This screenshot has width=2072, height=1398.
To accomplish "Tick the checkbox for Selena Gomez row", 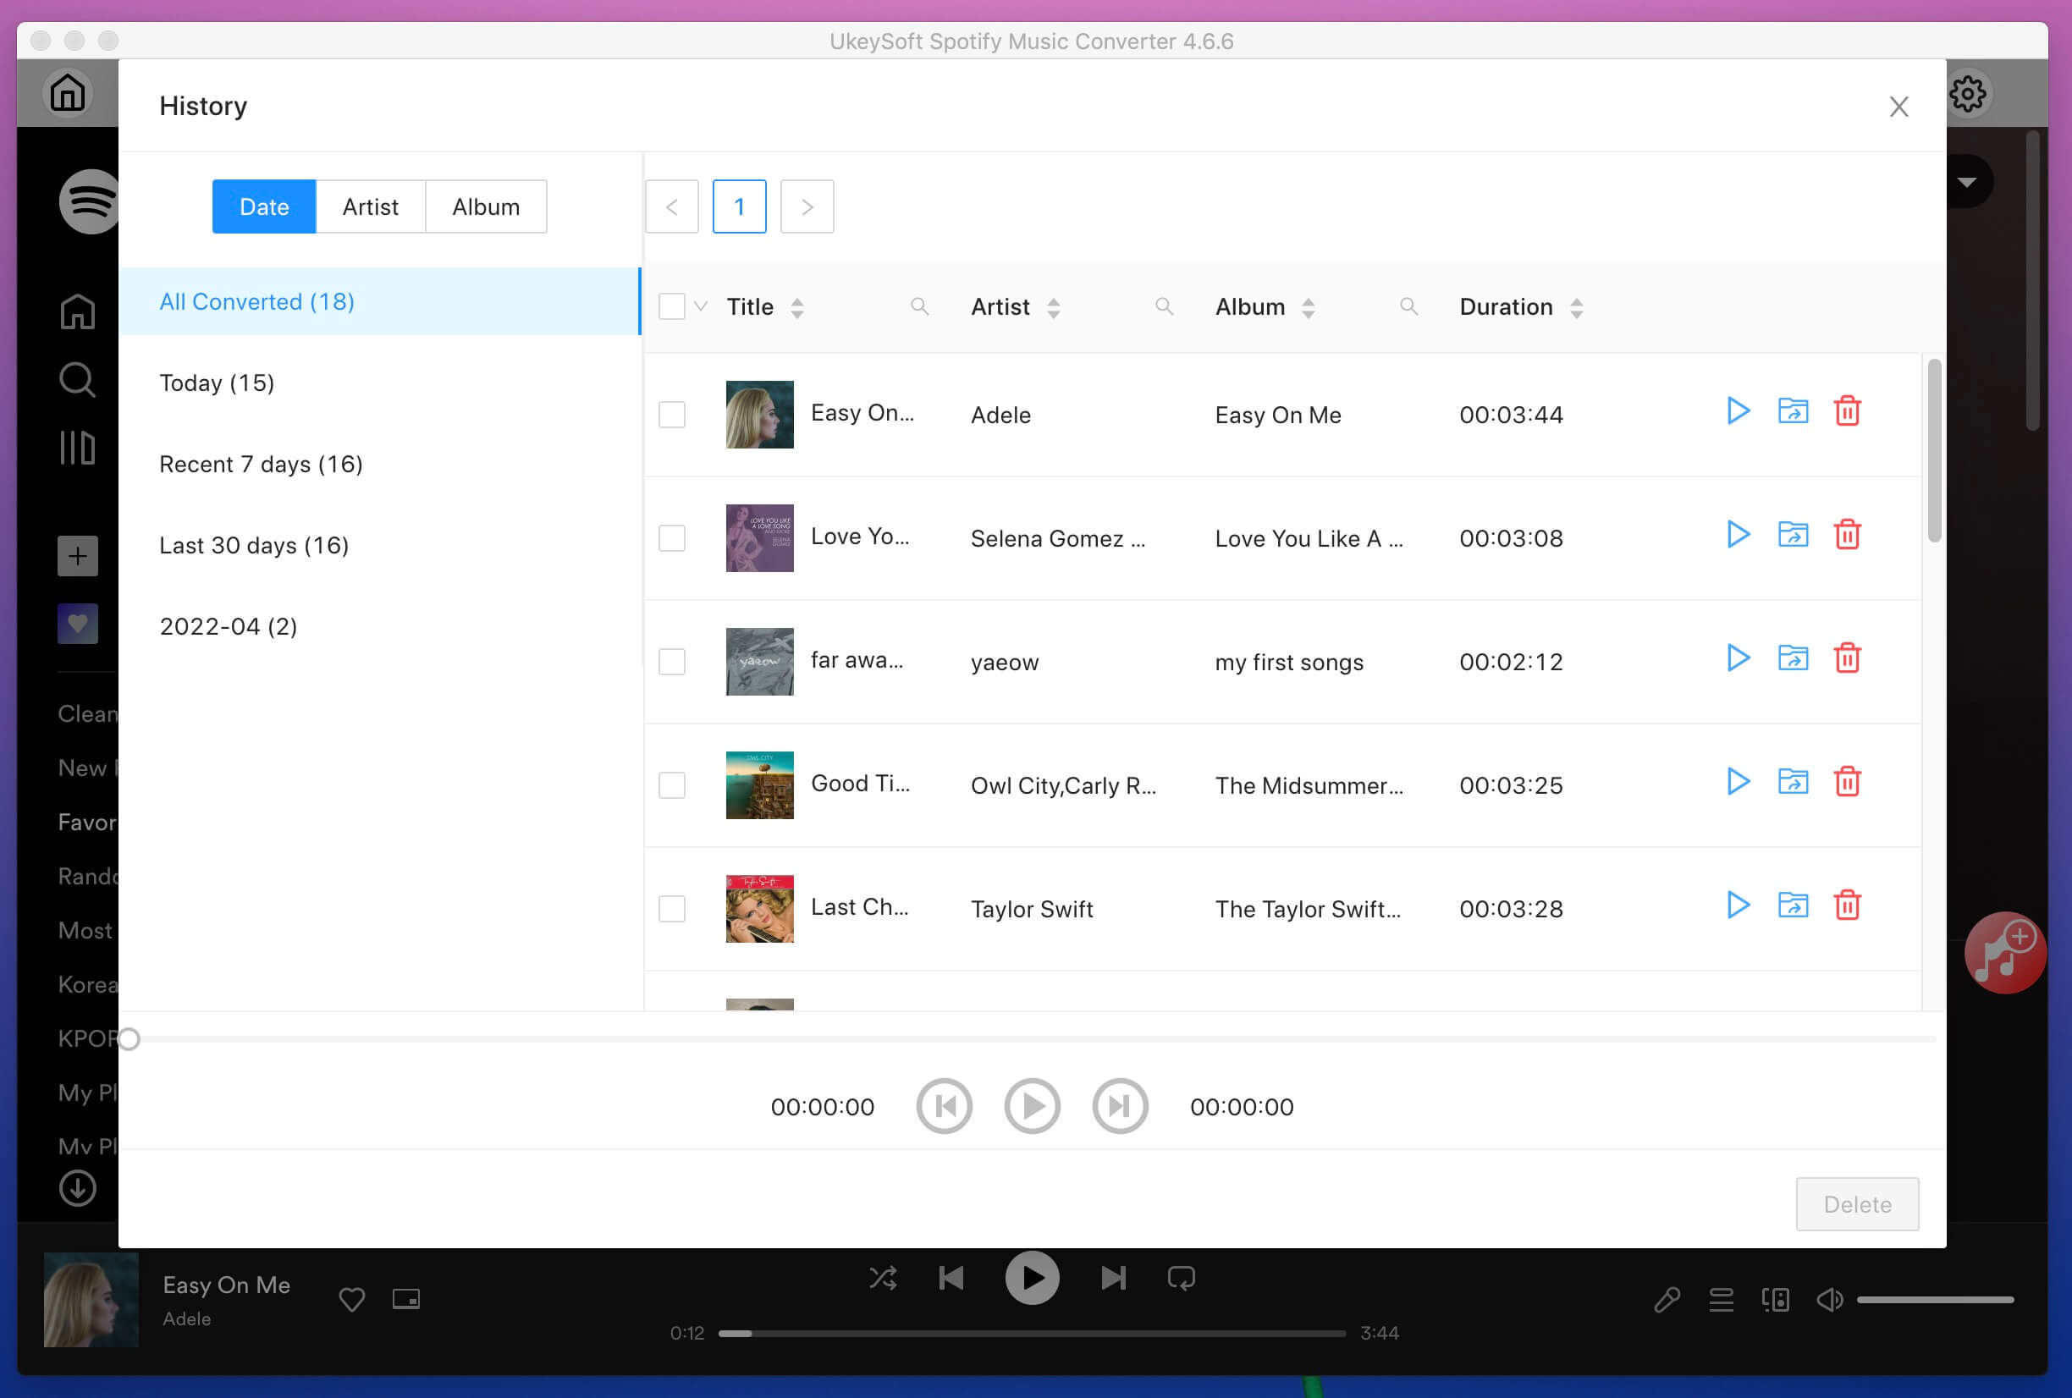I will tap(671, 538).
